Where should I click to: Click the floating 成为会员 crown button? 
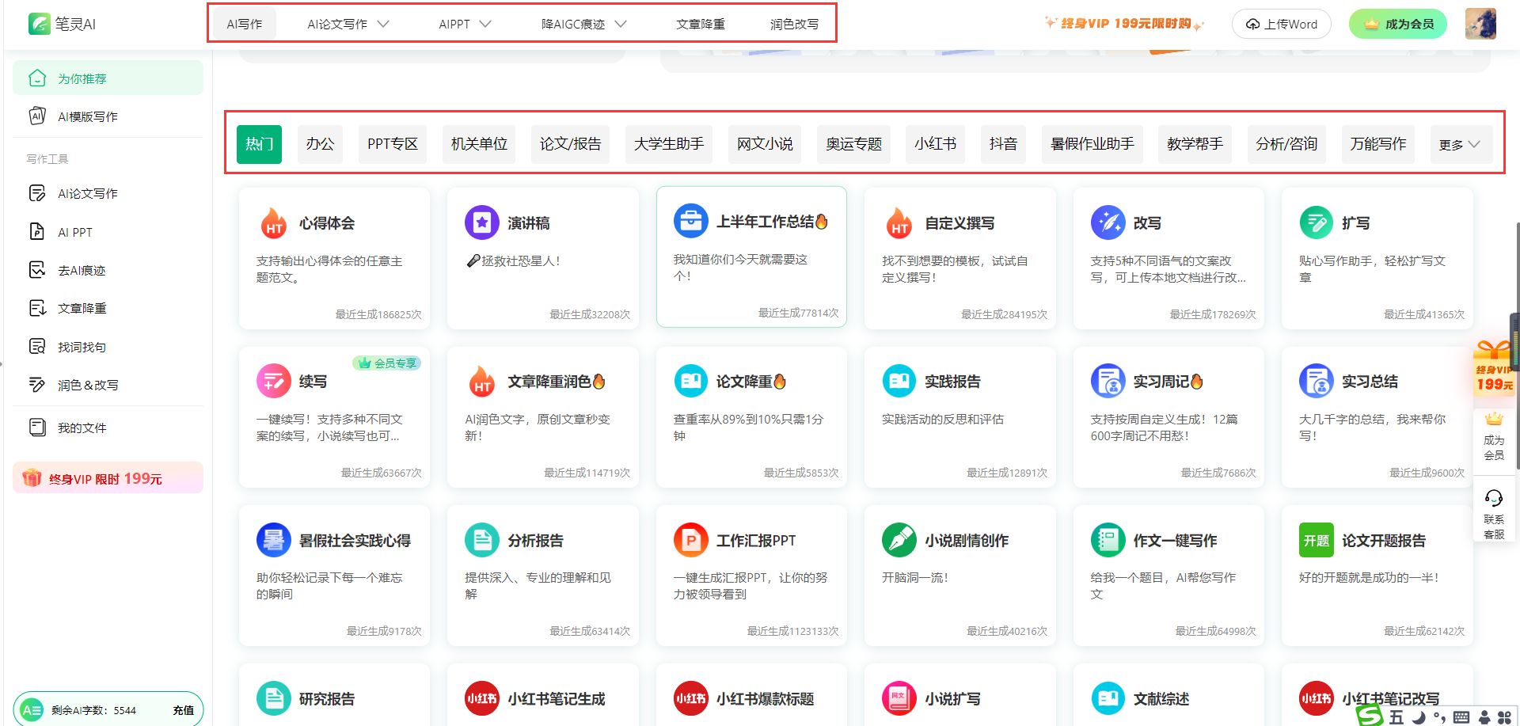1494,437
